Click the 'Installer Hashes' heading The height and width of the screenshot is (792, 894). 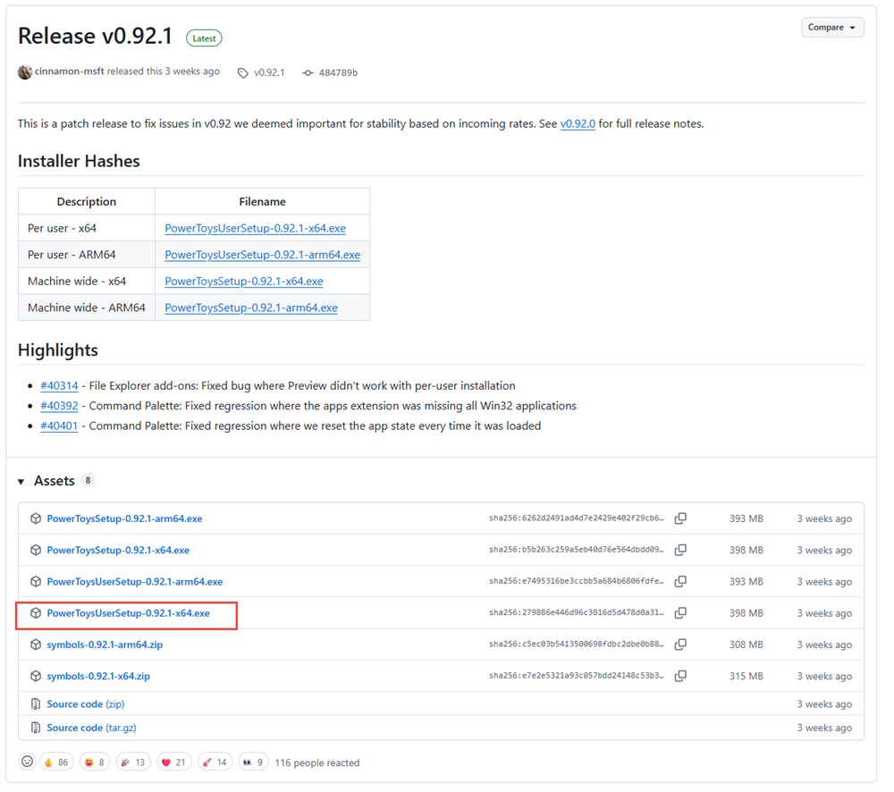[x=79, y=162]
